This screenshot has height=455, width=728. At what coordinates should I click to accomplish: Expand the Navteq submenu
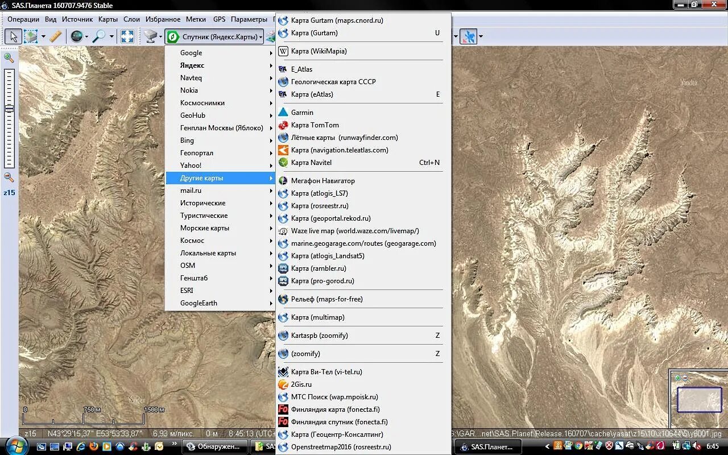point(220,78)
